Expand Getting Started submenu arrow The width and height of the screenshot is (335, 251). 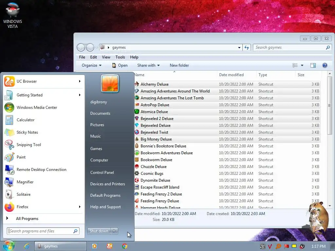[x=80, y=95]
